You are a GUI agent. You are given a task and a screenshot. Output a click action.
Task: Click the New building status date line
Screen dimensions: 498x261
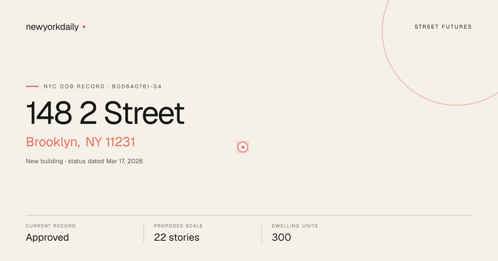pos(84,161)
